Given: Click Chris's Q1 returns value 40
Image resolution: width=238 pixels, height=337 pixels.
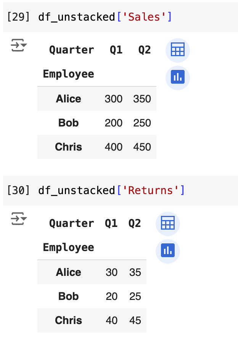Looking at the screenshot, I should (112, 321).
